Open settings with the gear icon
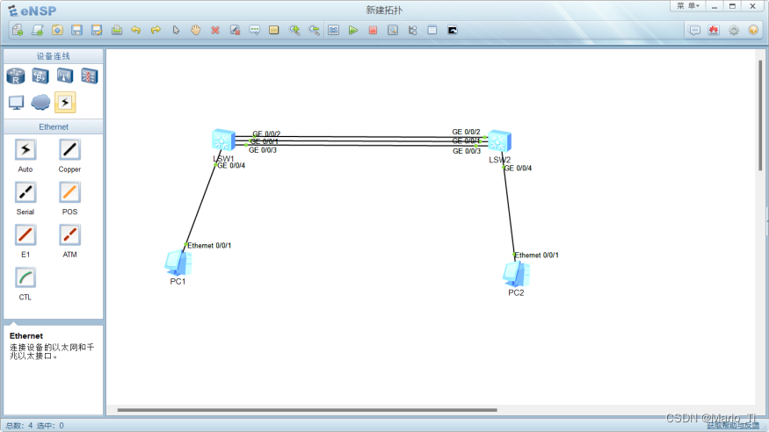Screen dimensions: 769x432 [x=734, y=31]
